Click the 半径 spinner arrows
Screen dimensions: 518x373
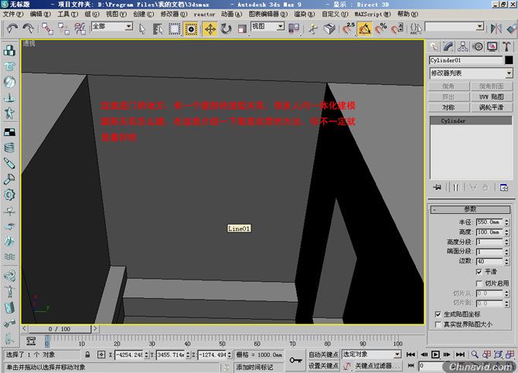coord(506,222)
